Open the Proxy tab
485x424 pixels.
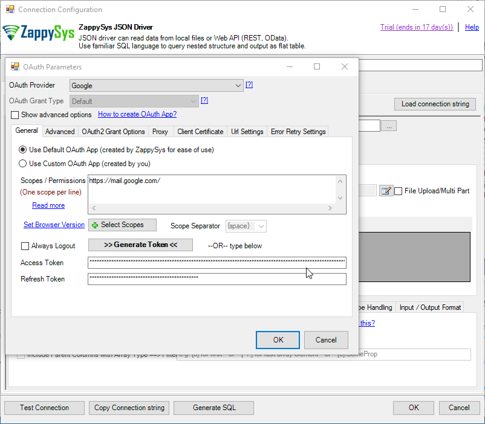(160, 132)
